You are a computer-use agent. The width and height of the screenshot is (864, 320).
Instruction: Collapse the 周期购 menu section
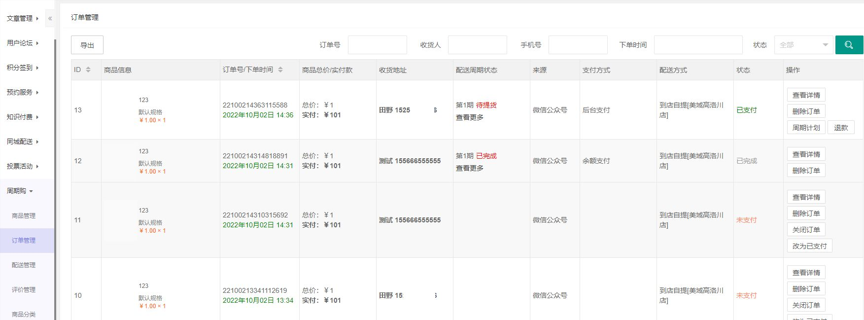coord(20,191)
